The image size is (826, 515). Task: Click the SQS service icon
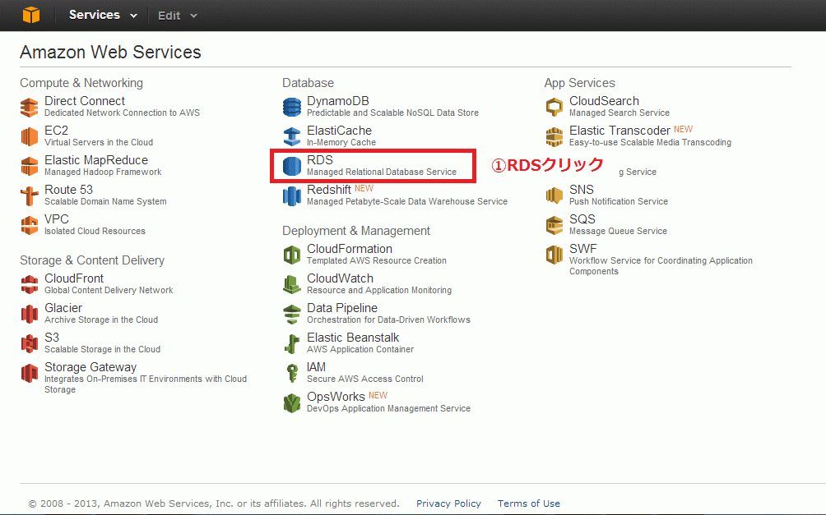pos(555,225)
